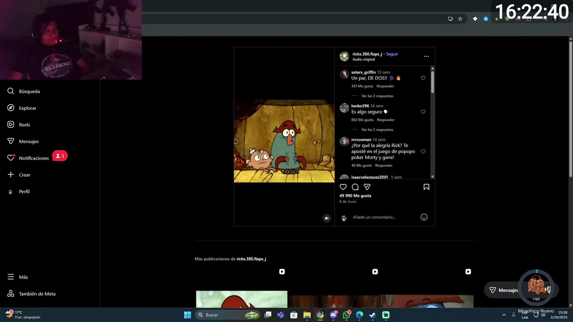Open Windows Start menu
Screen dimensions: 573x322
pos(188,315)
